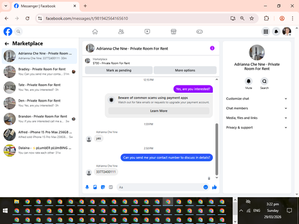299x224 pixels.
Task: Select the Messenger | Facebook browser tab
Action: click(x=45, y=6)
